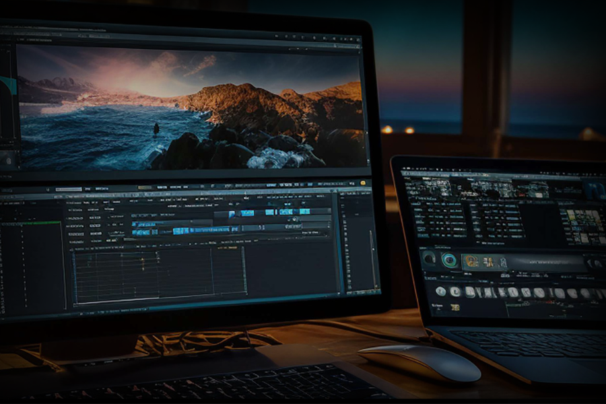The height and width of the screenshot is (404, 606).
Task: Click the dark round icon beside the teal circle
Action: (x=428, y=259)
